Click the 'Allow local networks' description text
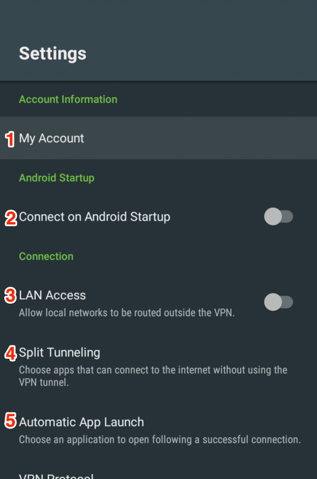Image resolution: width=317 pixels, height=479 pixels. click(x=127, y=313)
